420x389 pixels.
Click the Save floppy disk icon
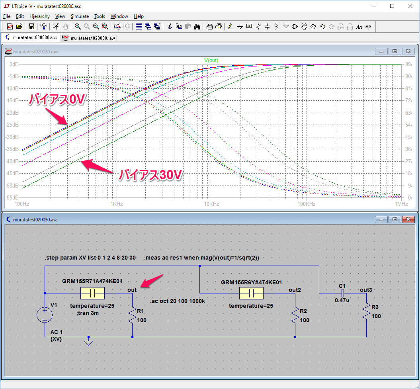[31, 27]
